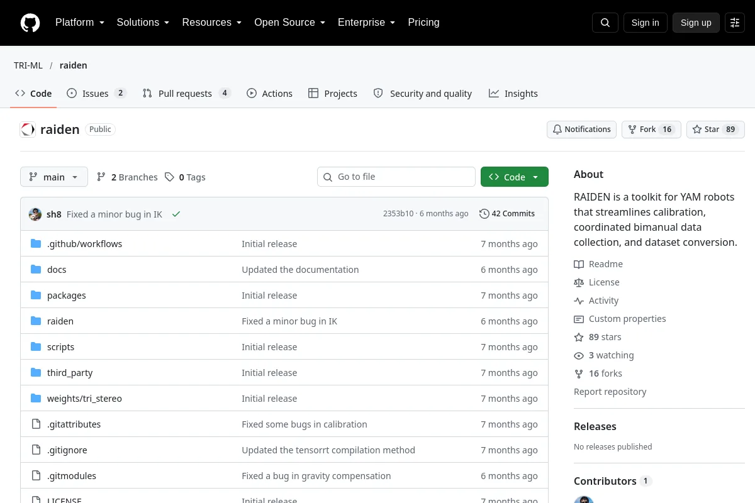This screenshot has width=755, height=503.
Task: Open the 2 Branches link
Action: point(127,177)
